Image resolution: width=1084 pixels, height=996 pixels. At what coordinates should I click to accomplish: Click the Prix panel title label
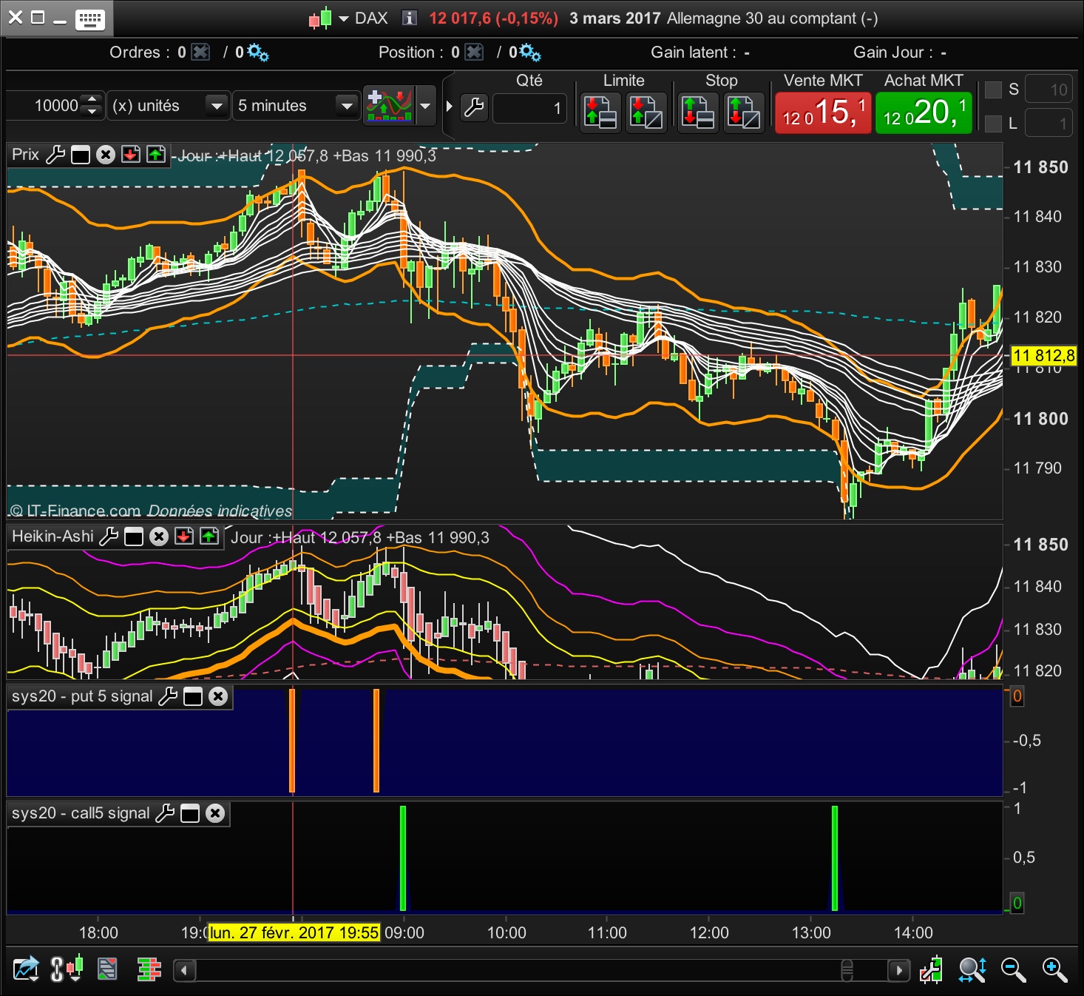(25, 155)
